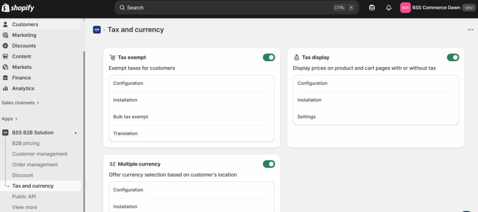Click the BSS B2B Solution app icon in sidebar
478x212 pixels.
click(5, 133)
